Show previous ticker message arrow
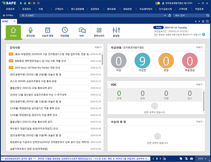211x162 pixels. 153,159
